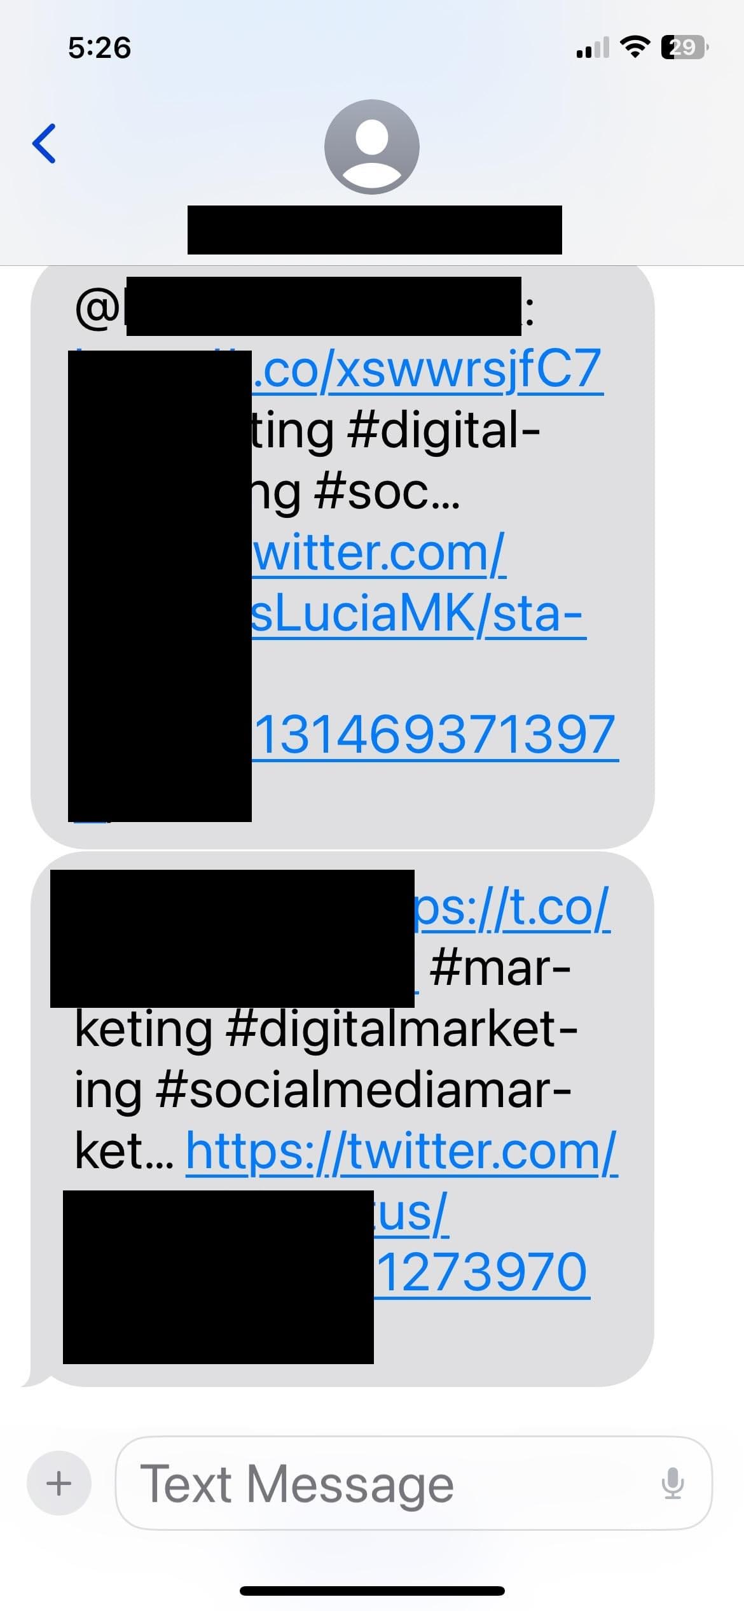Image resolution: width=744 pixels, height=1611 pixels.
Task: Open the .co/xswwrsjfC7 link
Action: [427, 370]
